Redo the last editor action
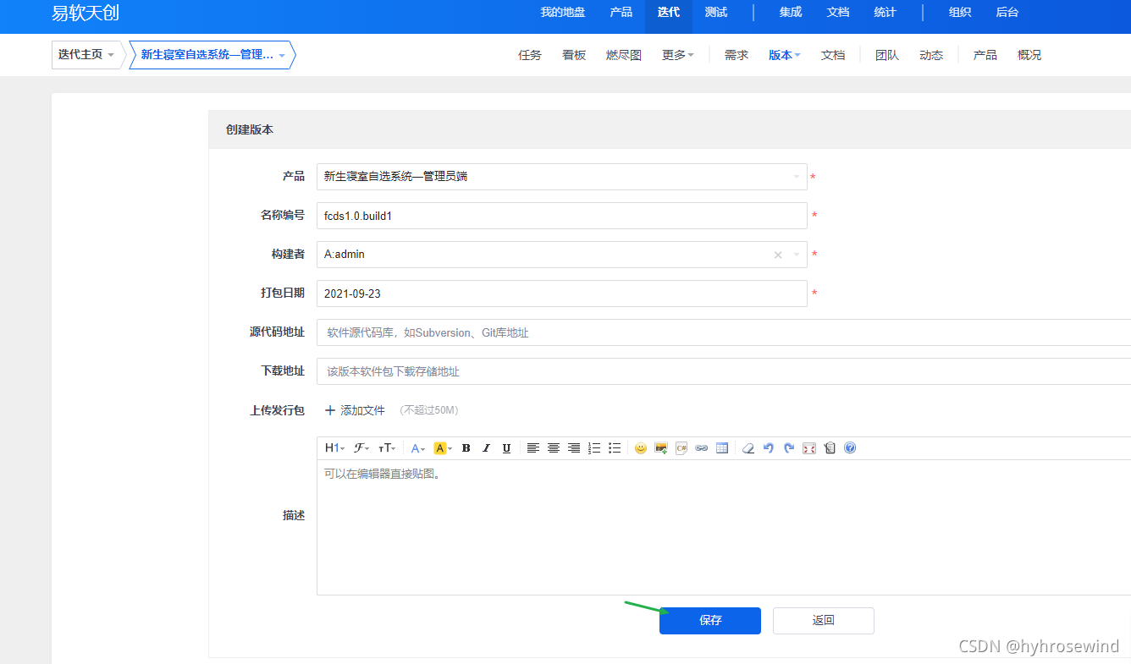The height and width of the screenshot is (664, 1131). 789,448
